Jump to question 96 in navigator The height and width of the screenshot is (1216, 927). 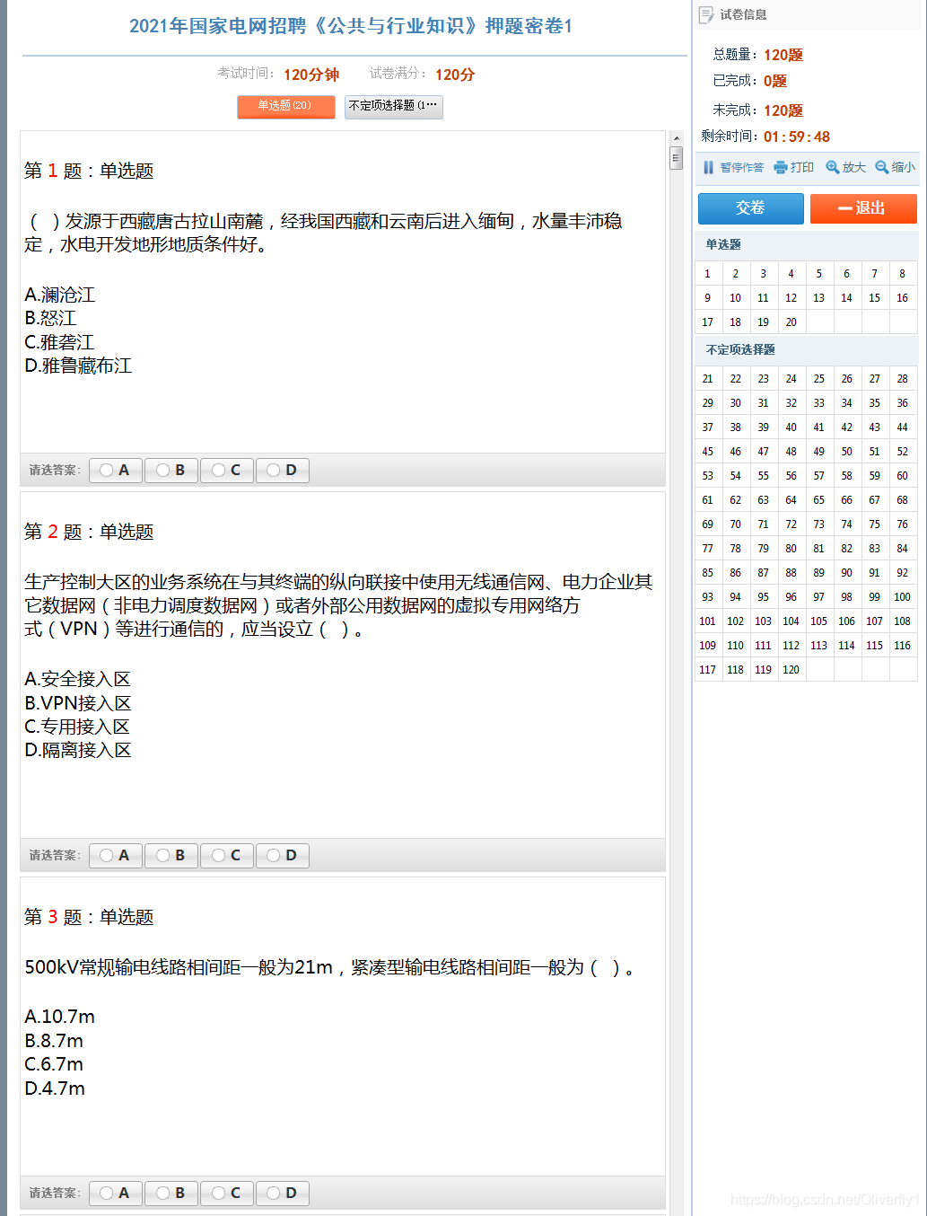[791, 597]
